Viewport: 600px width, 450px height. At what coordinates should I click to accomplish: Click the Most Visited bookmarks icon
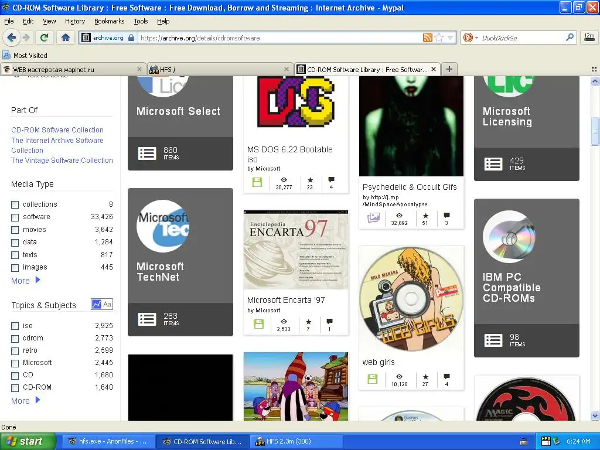[x=6, y=55]
